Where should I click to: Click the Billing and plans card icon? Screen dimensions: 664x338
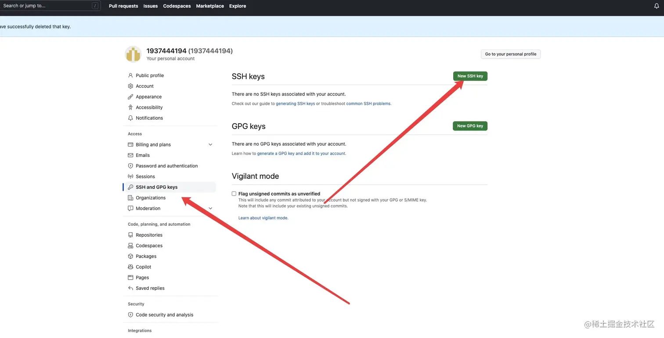click(x=130, y=145)
